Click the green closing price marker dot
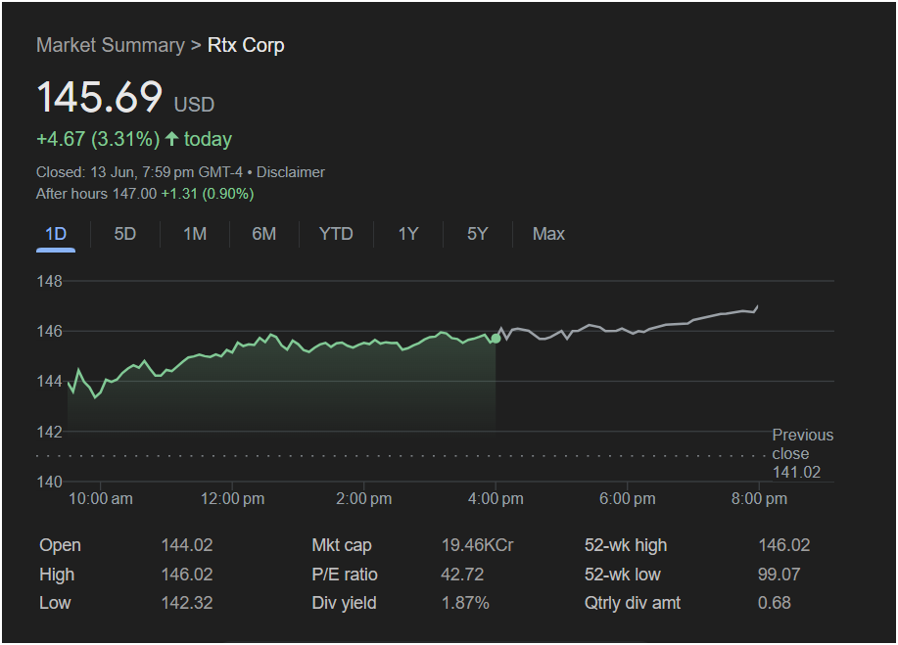 [496, 339]
